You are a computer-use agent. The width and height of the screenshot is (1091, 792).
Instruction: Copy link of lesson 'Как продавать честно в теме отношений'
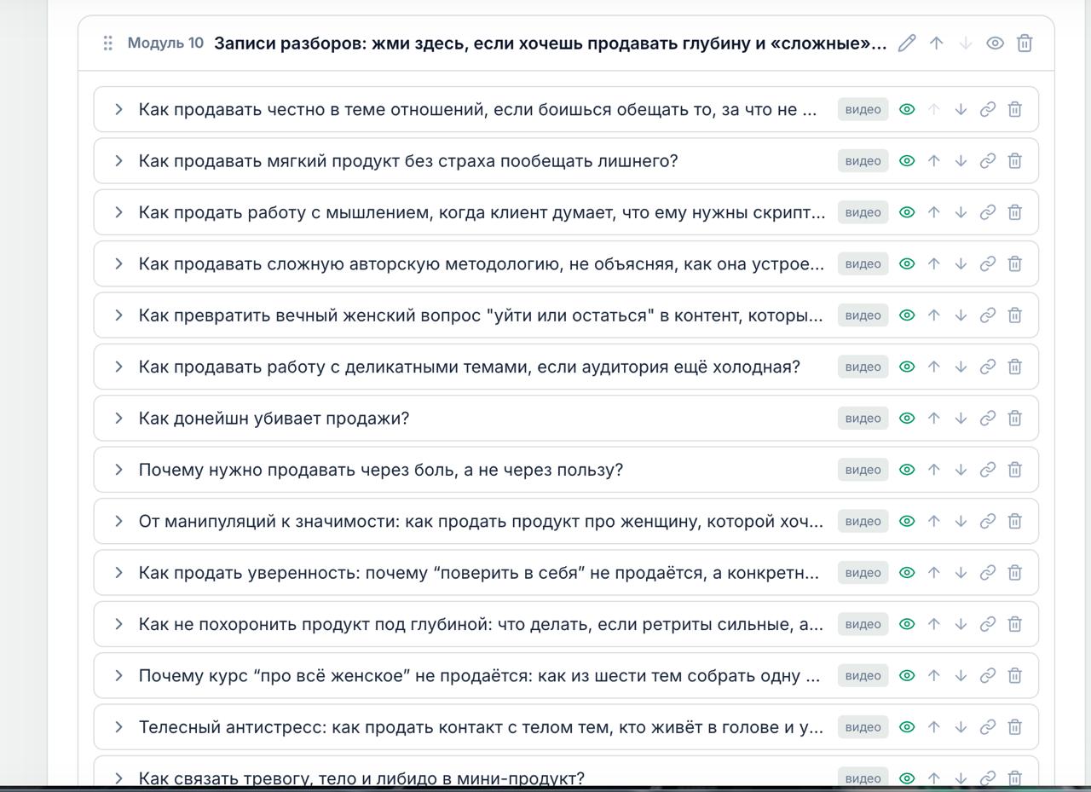(x=987, y=109)
